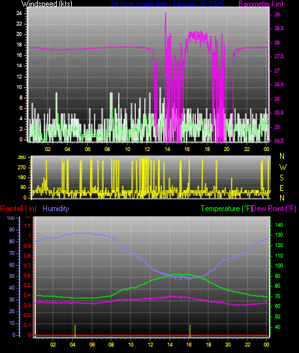Click the 22 hour label under bottom graph
Image resolution: width=299 pixels, height=353 pixels.
click(247, 345)
